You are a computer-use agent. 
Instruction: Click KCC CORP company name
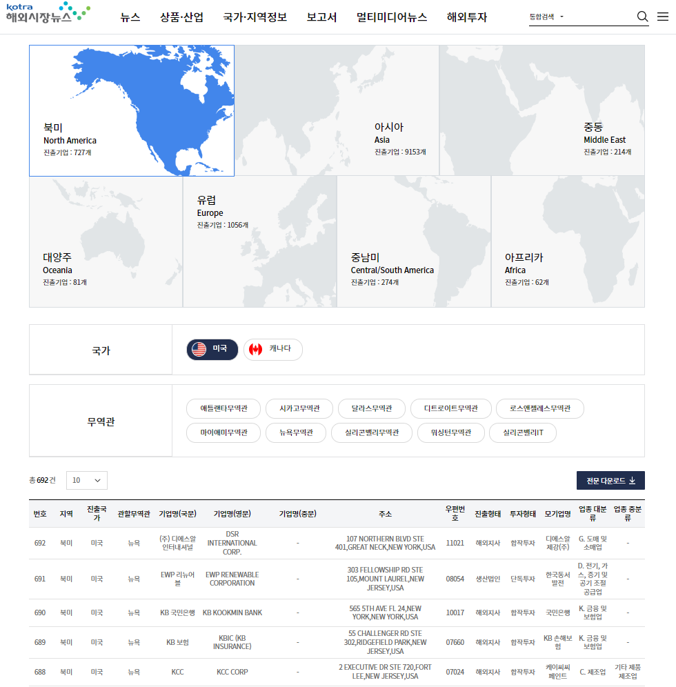click(x=232, y=672)
